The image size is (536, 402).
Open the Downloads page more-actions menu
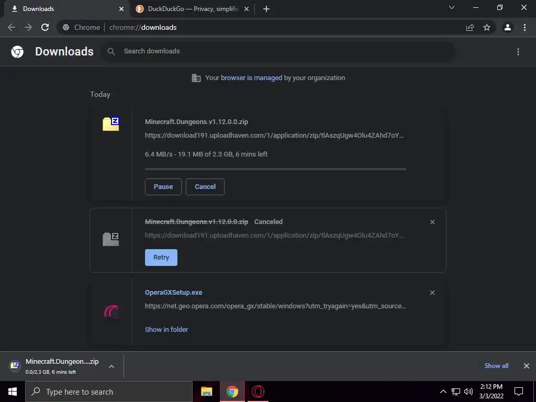coord(518,52)
